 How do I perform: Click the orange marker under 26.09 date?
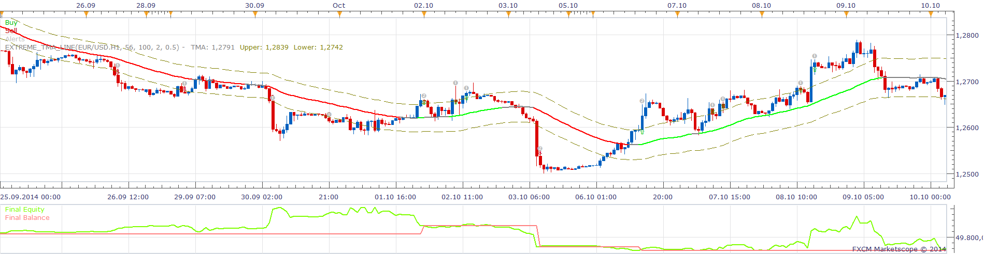[86, 14]
